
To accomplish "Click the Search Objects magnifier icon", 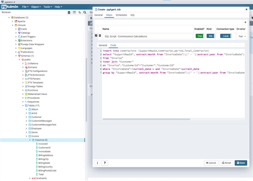I will tap(85, 12).
